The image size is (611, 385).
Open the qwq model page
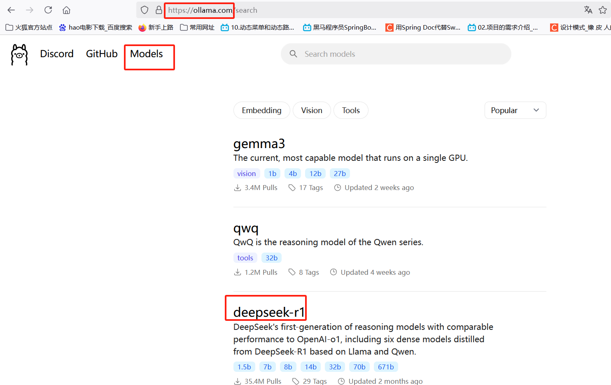point(246,228)
